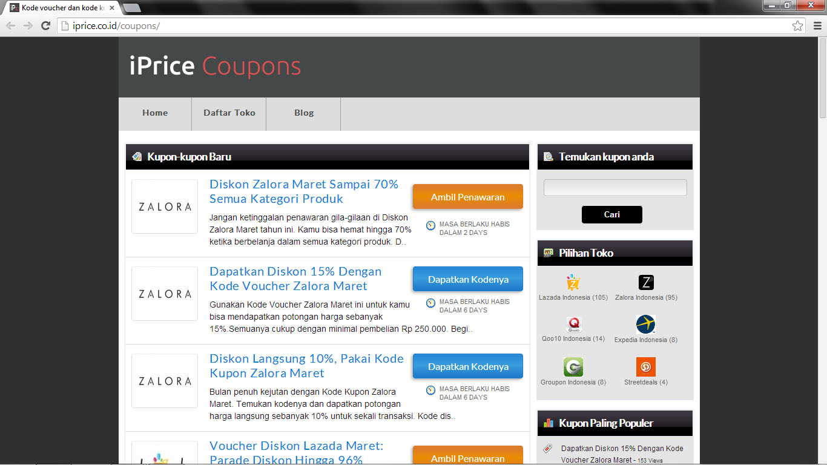827x465 pixels.
Task: Click Kupon Paling Populer chart icon
Action: 549,423
